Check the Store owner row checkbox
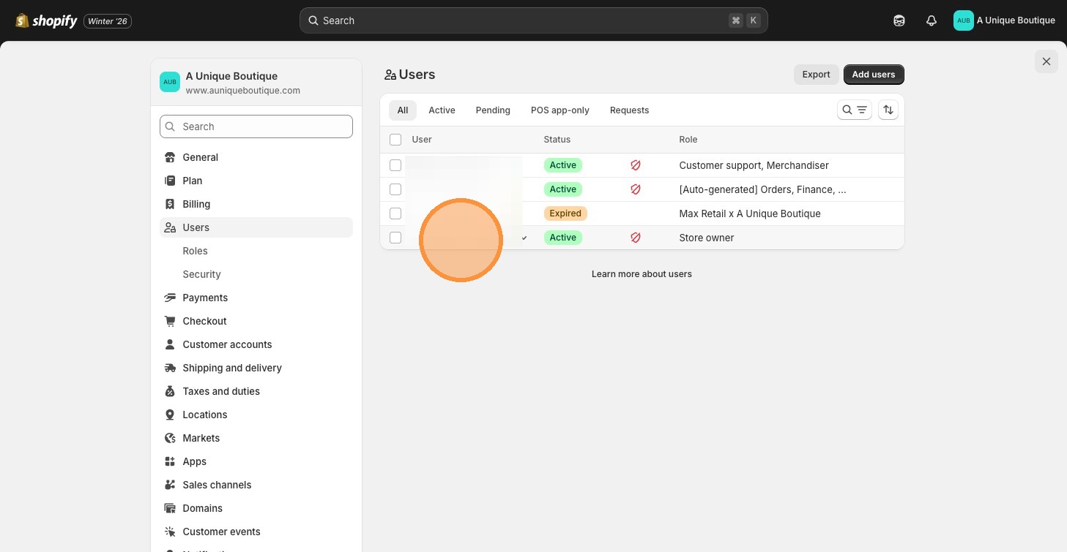This screenshot has width=1067, height=552. tap(395, 238)
